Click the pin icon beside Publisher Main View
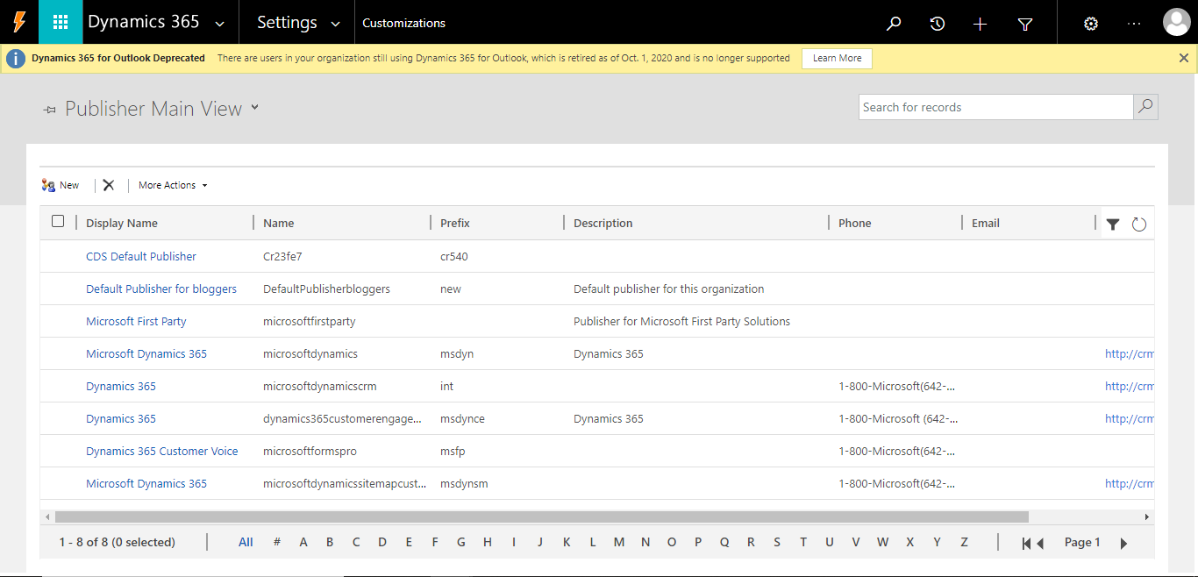 50,110
